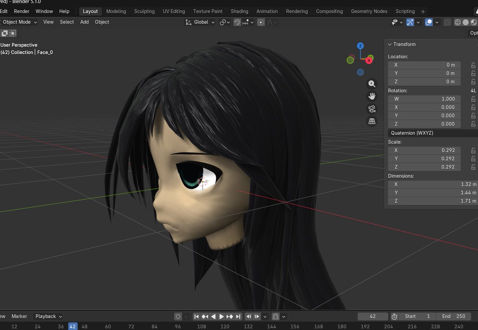Toggle proportional editing

click(261, 22)
